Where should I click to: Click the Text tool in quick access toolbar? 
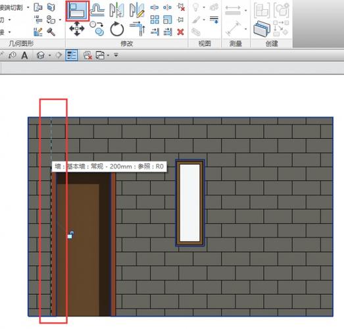pyautogui.click(x=24, y=55)
